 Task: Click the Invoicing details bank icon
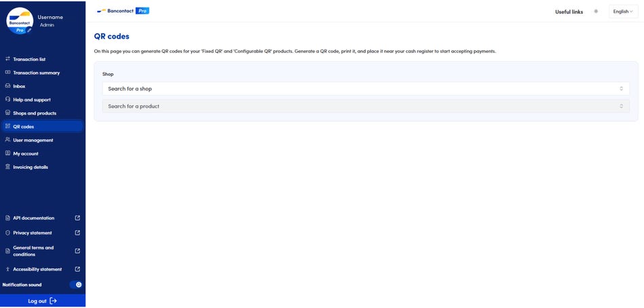(x=7, y=167)
